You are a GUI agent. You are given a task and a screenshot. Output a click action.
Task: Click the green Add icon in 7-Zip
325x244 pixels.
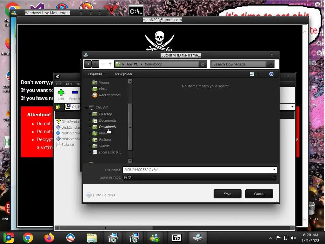pyautogui.click(x=61, y=95)
